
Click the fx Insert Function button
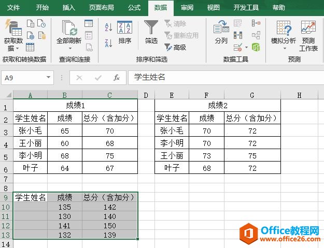[117, 78]
